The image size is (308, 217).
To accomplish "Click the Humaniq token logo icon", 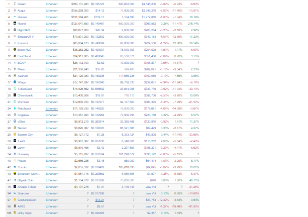I will pyautogui.click(x=15, y=154).
